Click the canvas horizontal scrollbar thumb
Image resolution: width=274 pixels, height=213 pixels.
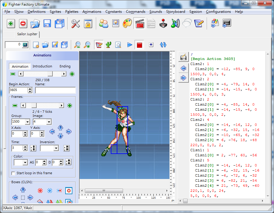coord(104,191)
